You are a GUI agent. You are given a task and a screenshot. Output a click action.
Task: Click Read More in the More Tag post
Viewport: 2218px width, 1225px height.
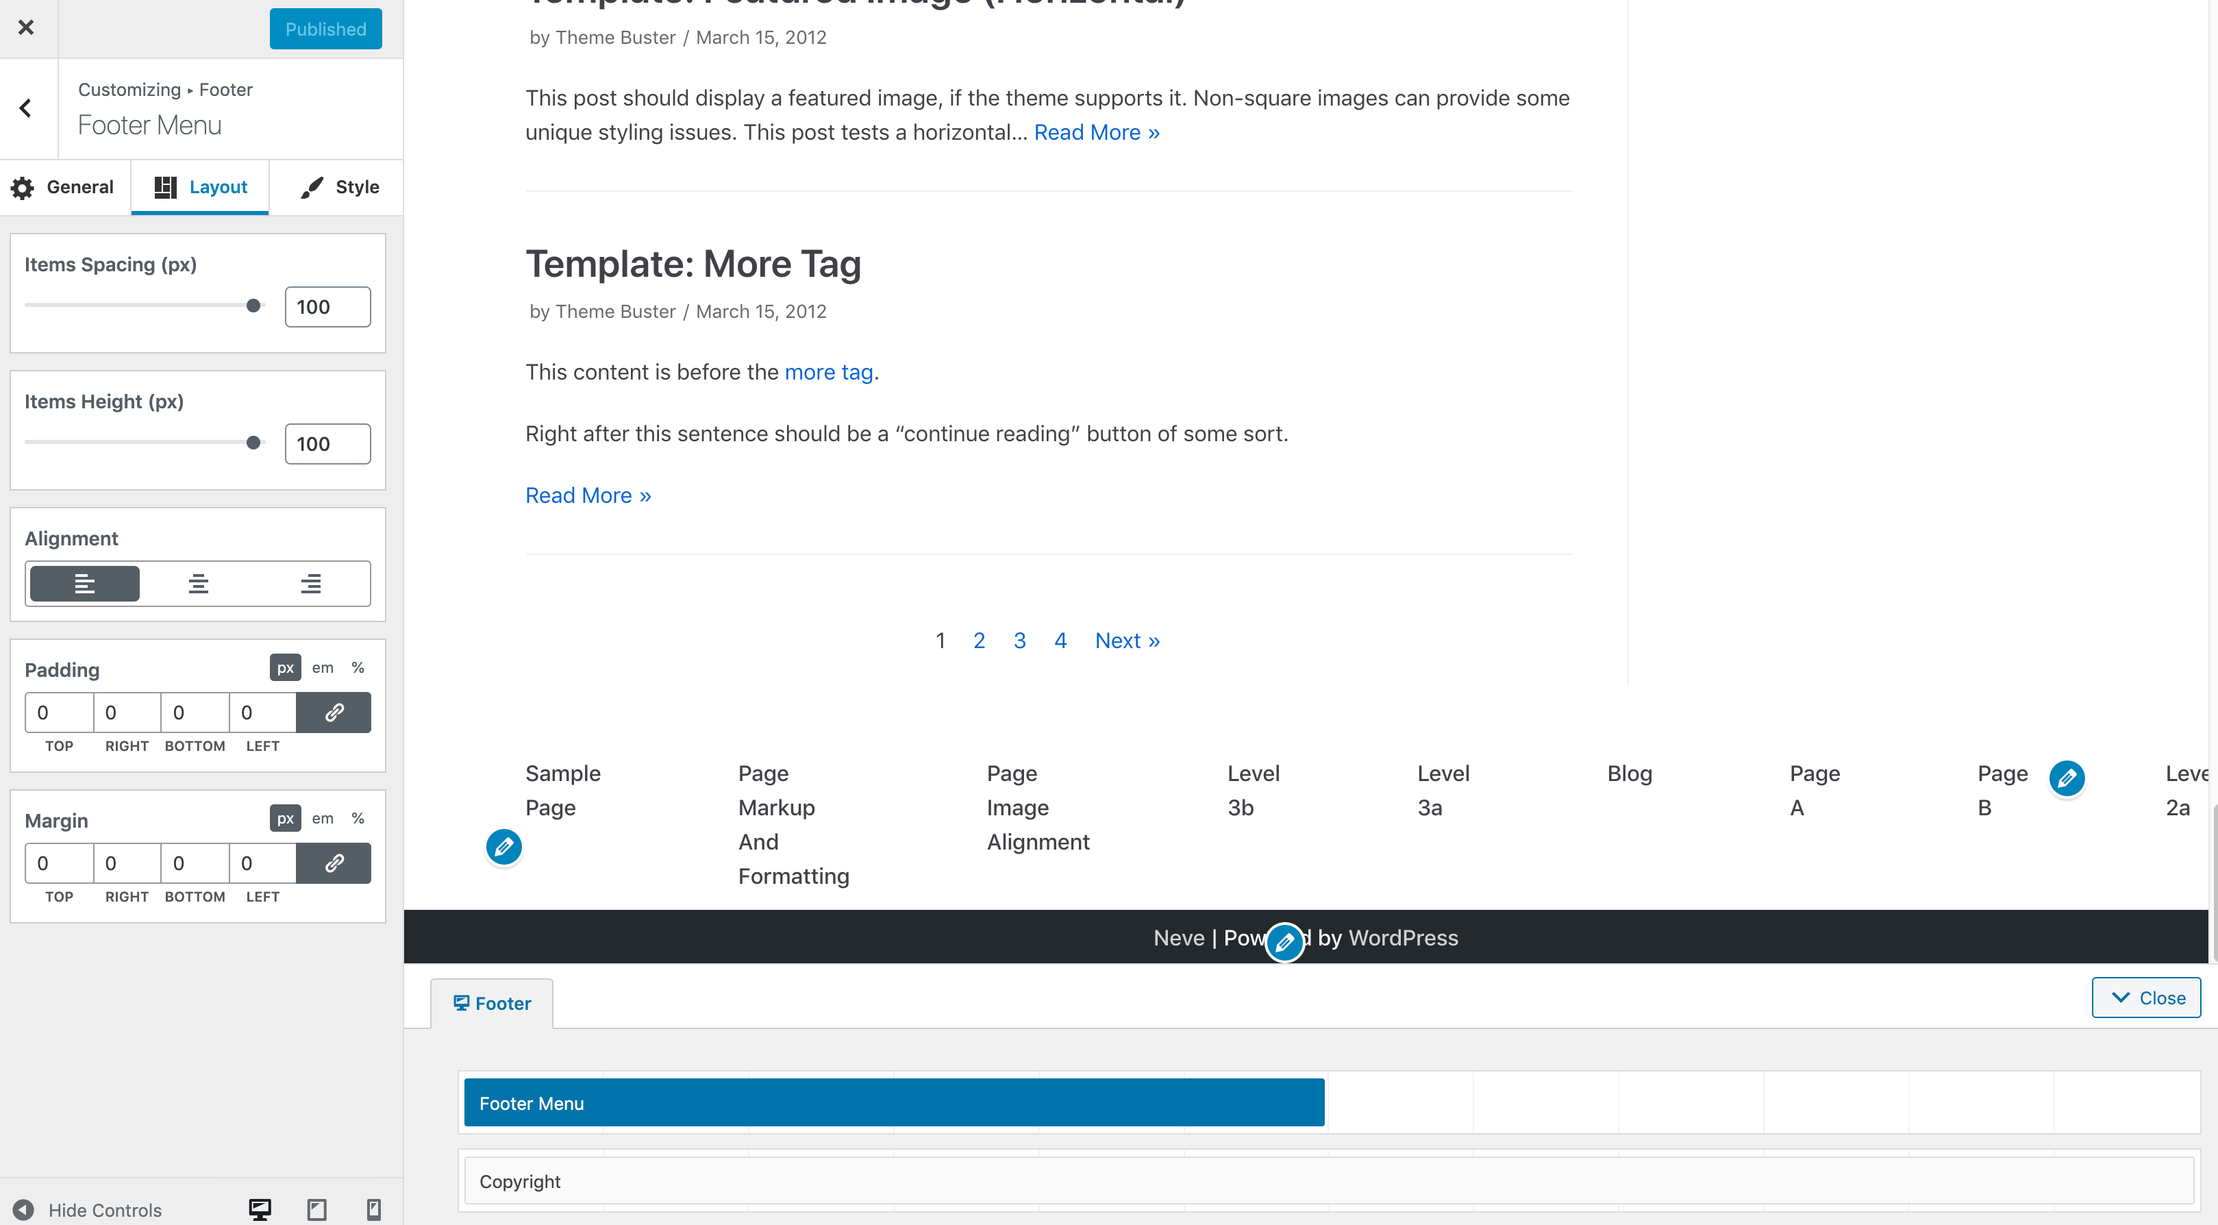[x=588, y=495]
